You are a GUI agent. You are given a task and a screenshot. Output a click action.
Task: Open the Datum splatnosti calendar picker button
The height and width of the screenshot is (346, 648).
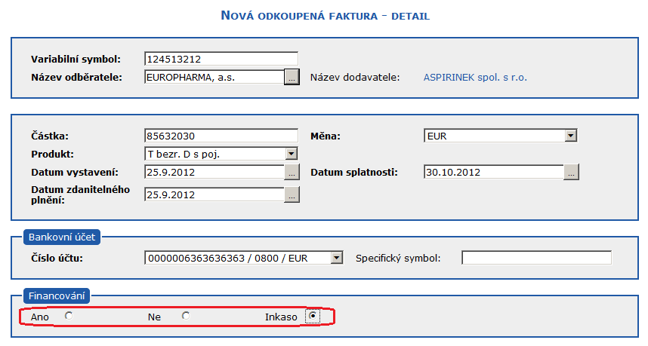(x=571, y=172)
